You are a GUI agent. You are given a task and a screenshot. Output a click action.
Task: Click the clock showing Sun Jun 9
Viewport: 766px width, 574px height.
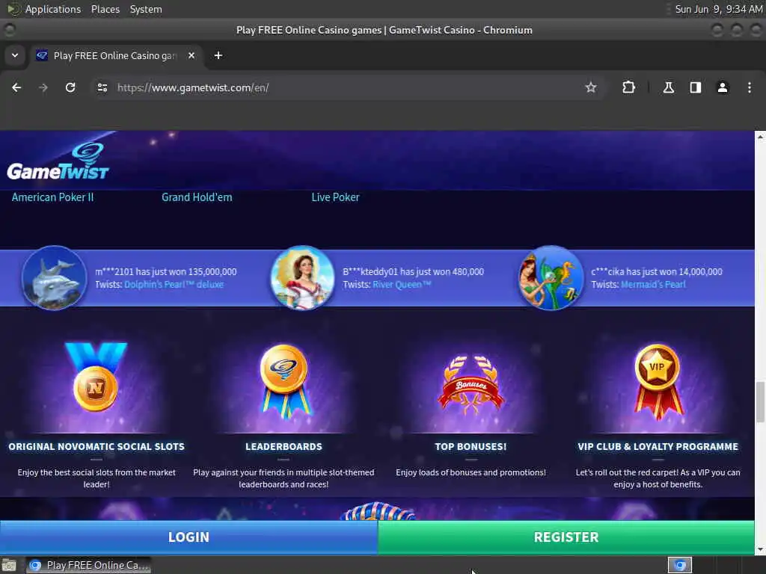coord(718,9)
